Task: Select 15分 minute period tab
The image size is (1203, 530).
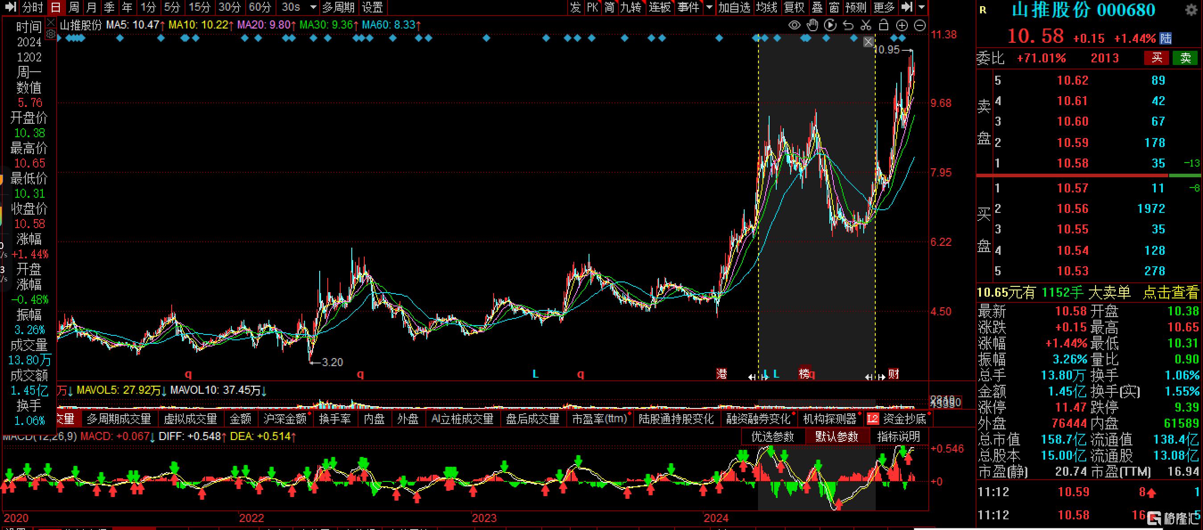Action: (199, 7)
